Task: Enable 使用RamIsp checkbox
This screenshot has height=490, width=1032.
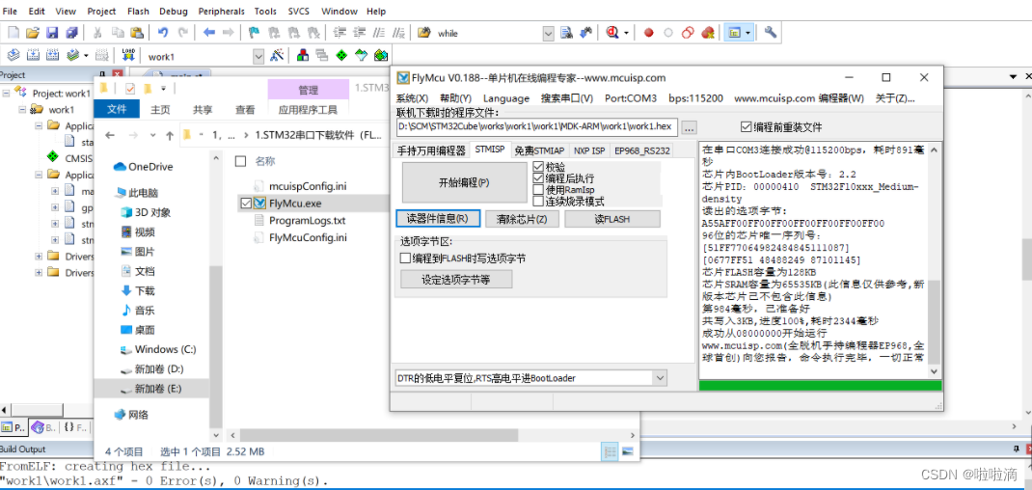Action: click(538, 190)
